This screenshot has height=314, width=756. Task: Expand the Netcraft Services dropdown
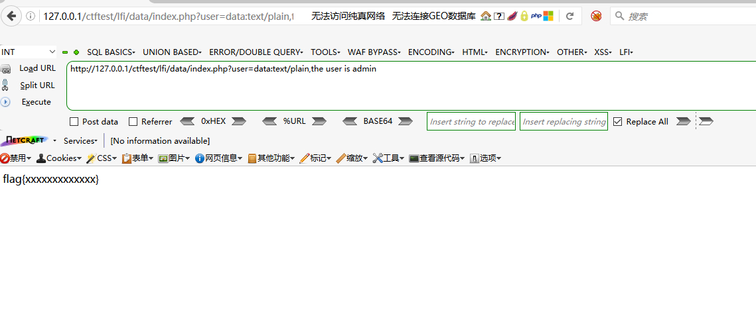80,141
